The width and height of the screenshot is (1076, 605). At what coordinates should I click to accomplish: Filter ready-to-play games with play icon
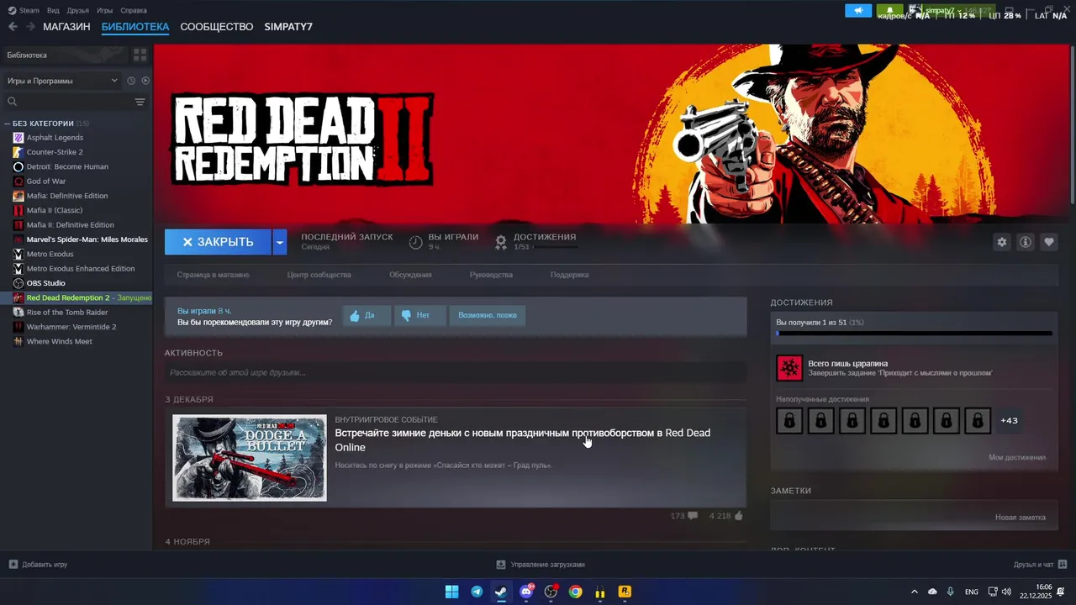tap(145, 81)
